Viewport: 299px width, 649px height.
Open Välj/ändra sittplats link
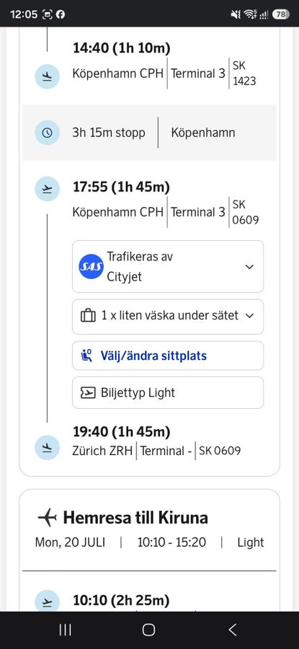point(168,356)
